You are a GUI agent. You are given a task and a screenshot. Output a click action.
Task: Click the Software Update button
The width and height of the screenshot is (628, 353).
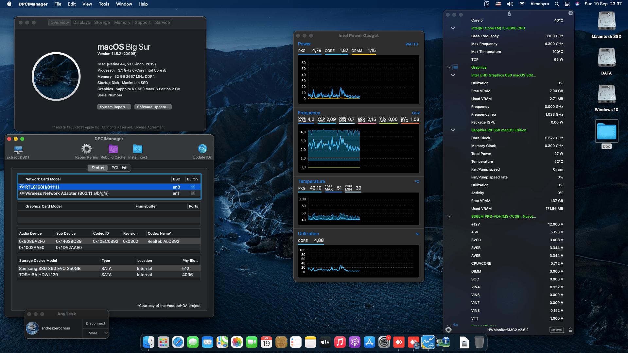[x=153, y=107]
